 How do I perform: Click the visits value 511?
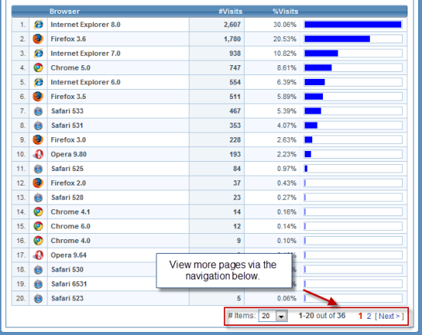[235, 97]
